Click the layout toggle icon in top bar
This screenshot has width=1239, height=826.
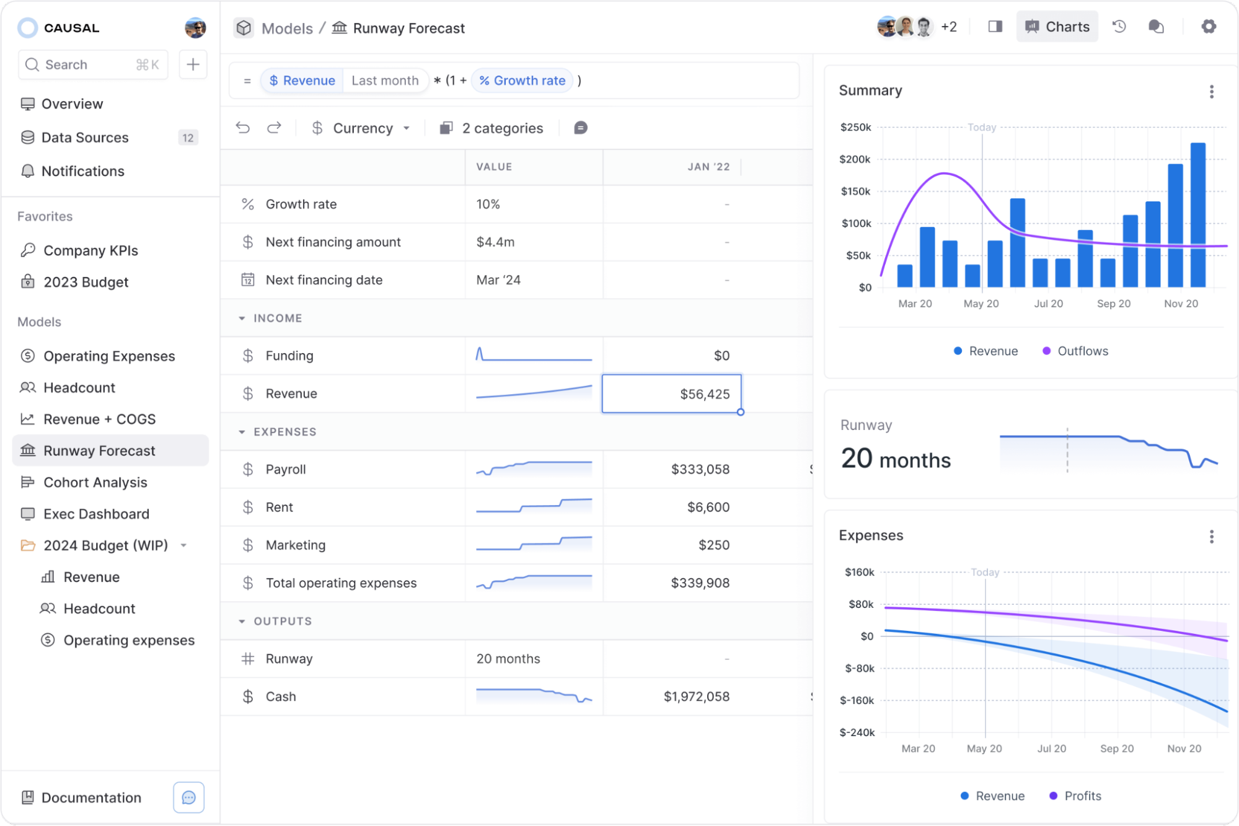[x=994, y=28]
